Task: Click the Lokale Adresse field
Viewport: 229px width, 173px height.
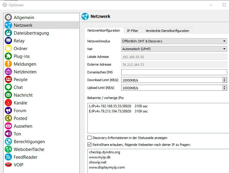Action: (x=174, y=57)
